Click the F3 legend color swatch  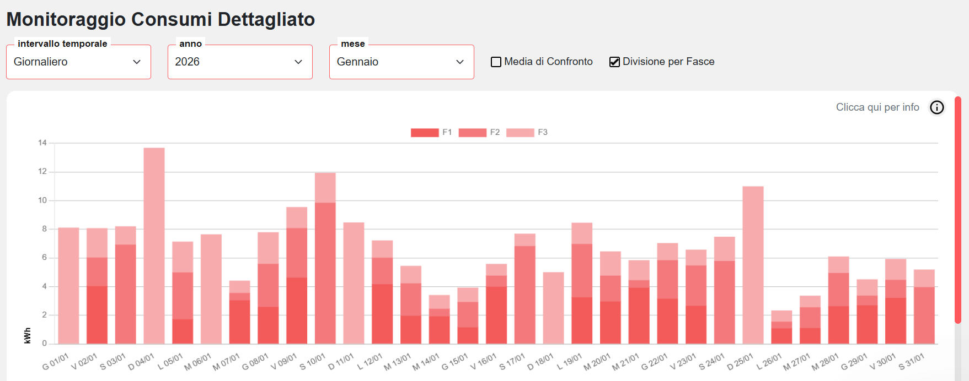[520, 133]
